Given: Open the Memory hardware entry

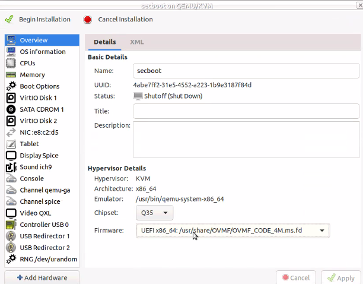Looking at the screenshot, I should click(x=32, y=75).
